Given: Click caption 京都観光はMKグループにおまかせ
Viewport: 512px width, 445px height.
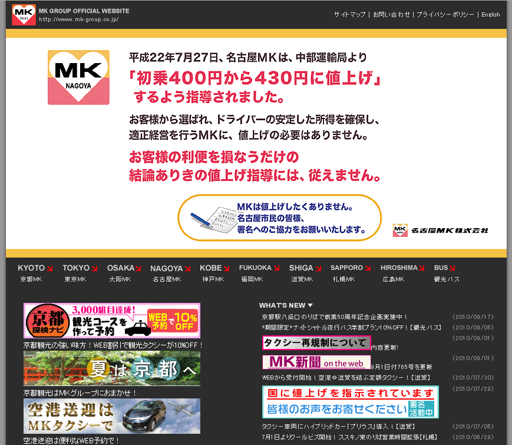Looking at the screenshot, I should [80, 393].
